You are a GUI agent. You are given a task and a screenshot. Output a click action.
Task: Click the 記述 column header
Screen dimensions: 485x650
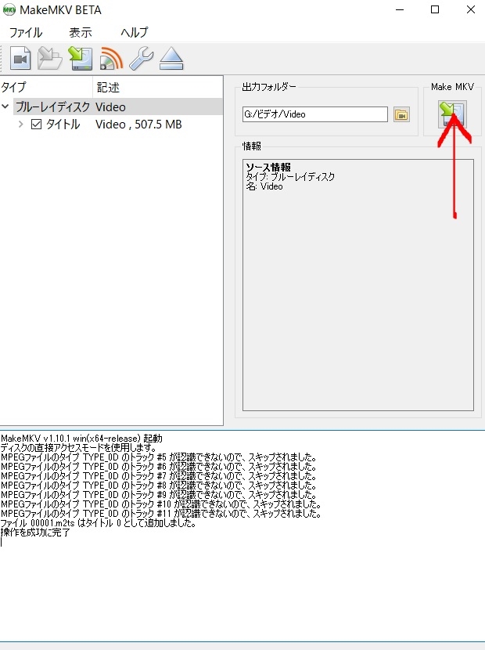coord(158,87)
